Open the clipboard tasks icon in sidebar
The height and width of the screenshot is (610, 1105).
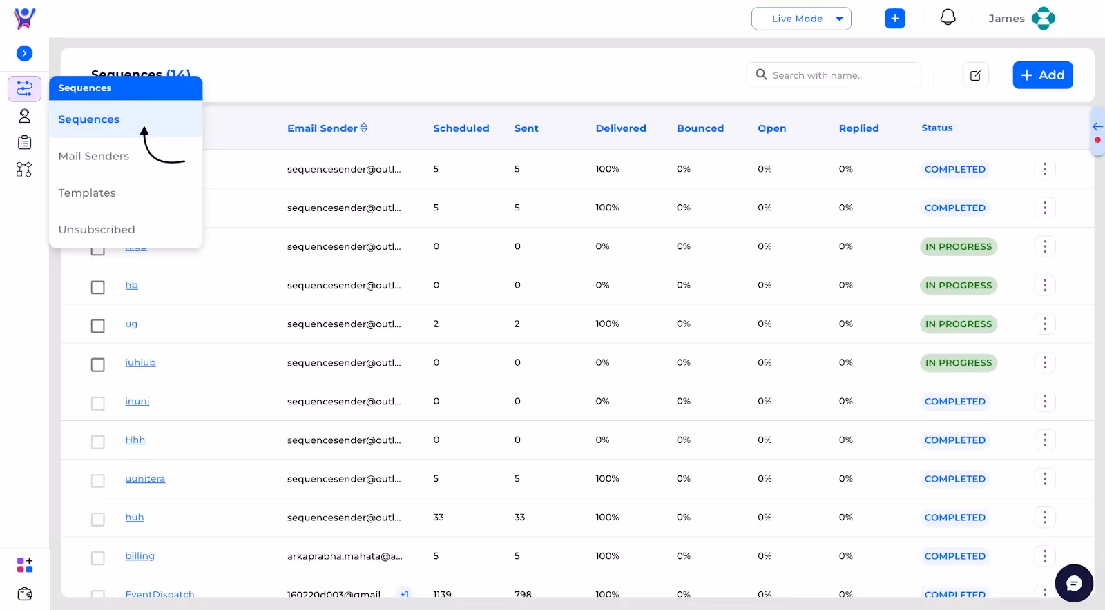click(x=24, y=143)
